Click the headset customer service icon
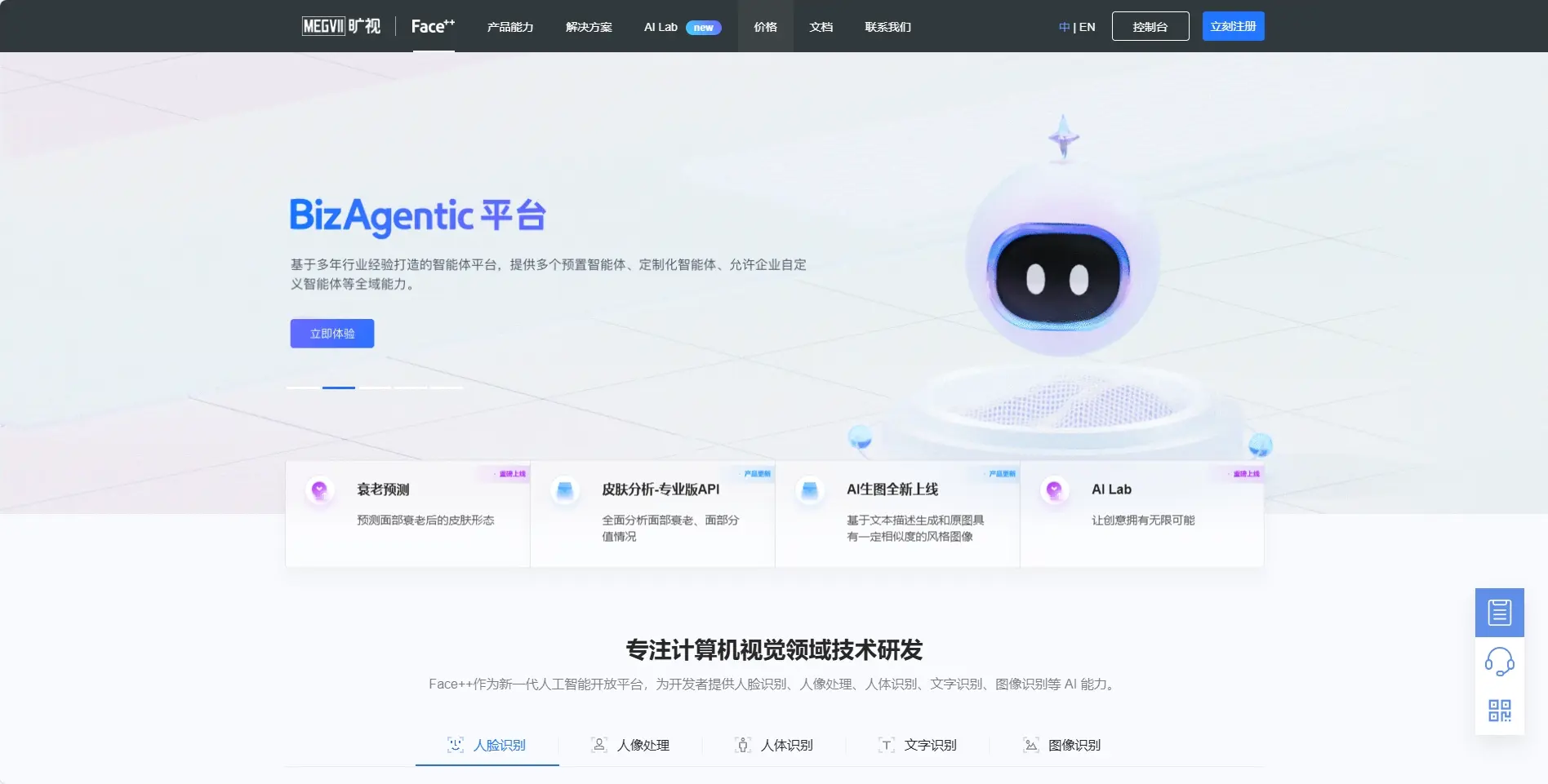 (x=1499, y=662)
